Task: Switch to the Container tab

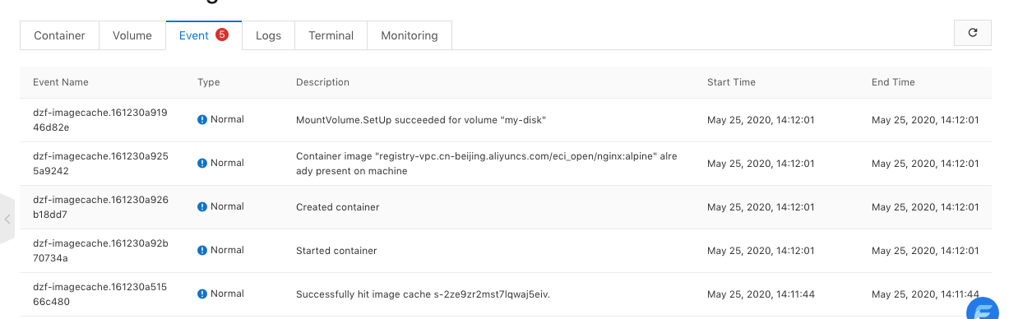Action: pyautogui.click(x=59, y=35)
